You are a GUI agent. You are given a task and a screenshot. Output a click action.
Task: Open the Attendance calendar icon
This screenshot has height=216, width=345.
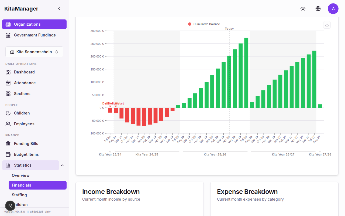click(8, 83)
